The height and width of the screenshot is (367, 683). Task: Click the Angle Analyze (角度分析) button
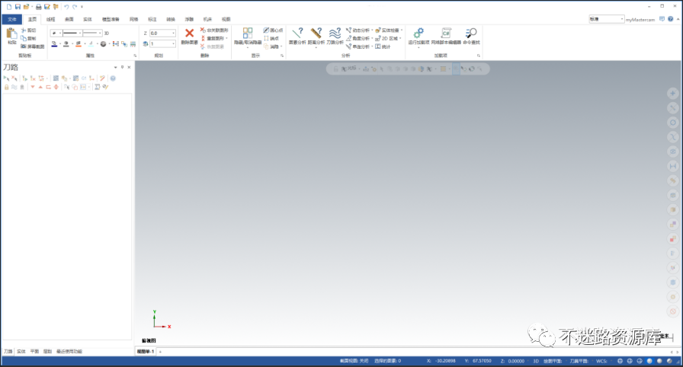(358, 38)
